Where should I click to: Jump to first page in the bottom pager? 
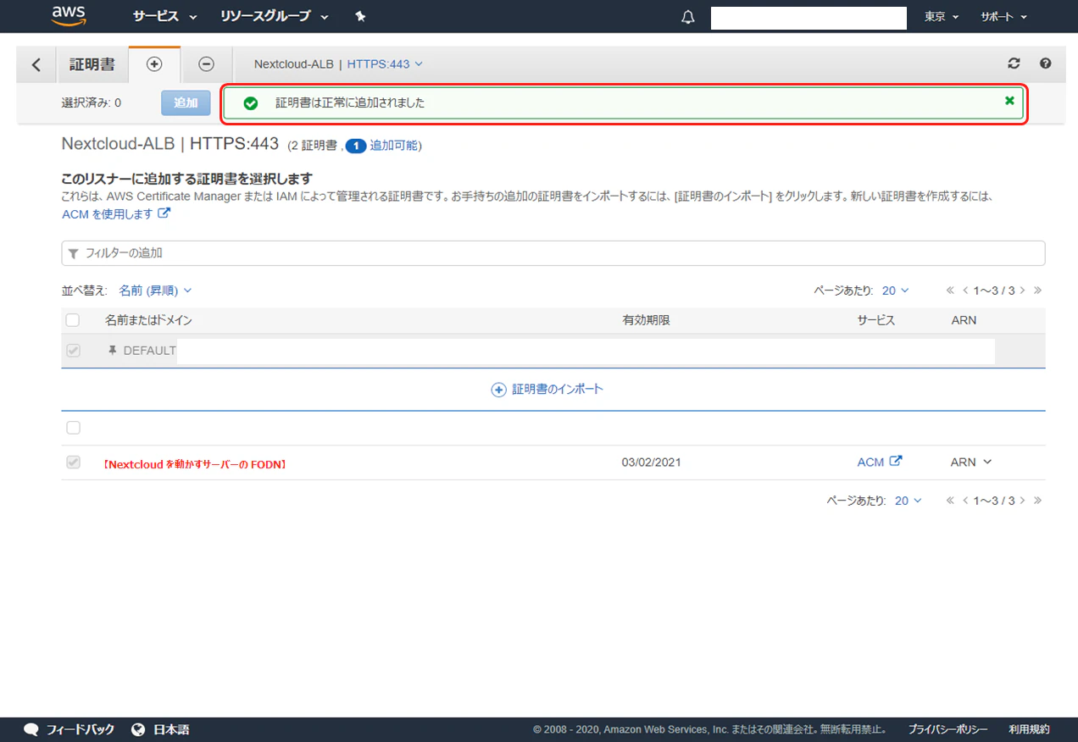[x=950, y=501]
